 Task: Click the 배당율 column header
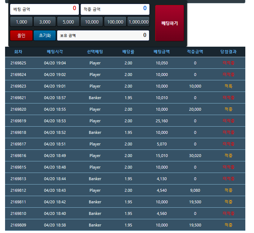(x=128, y=52)
